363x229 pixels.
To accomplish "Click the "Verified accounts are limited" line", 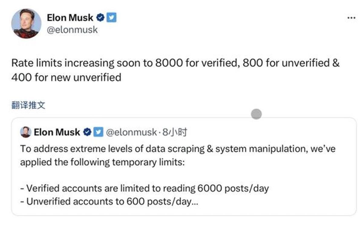I will (145, 189).
